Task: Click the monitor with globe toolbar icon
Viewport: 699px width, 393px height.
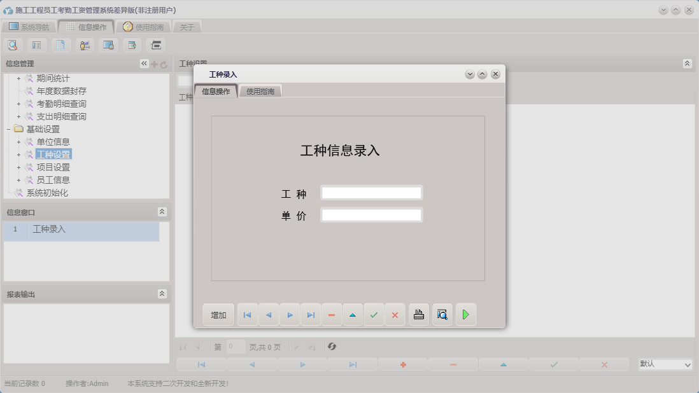Action: (108, 45)
